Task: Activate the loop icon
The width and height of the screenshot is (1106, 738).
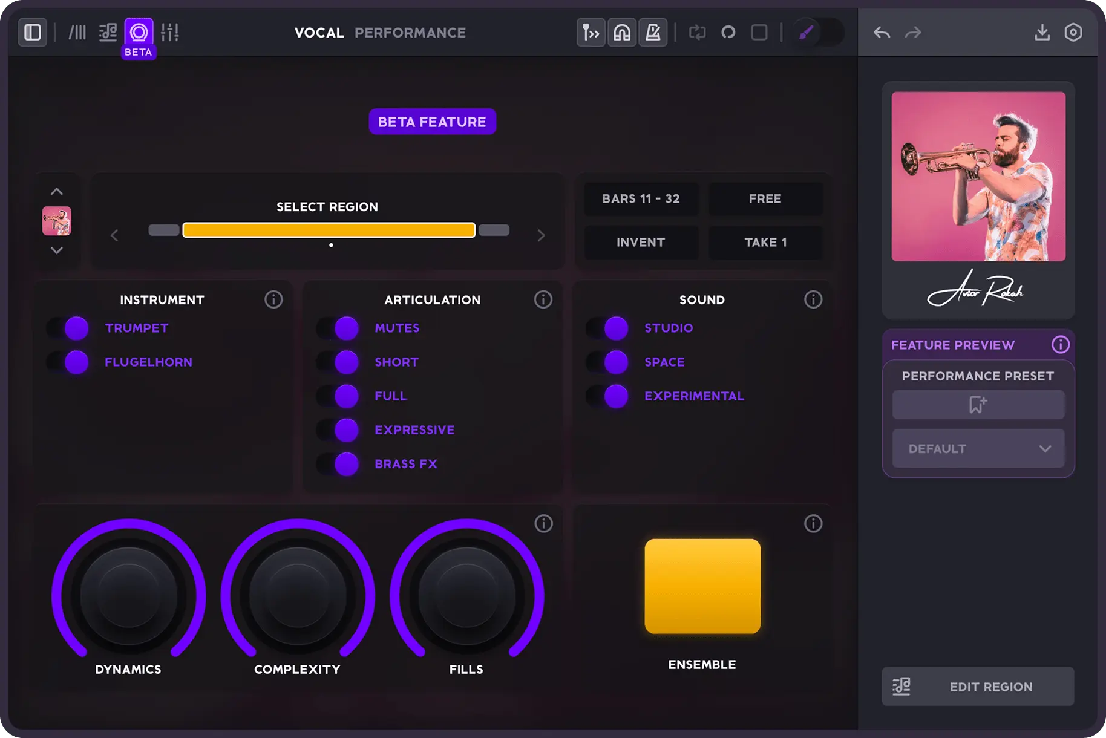Action: point(698,32)
